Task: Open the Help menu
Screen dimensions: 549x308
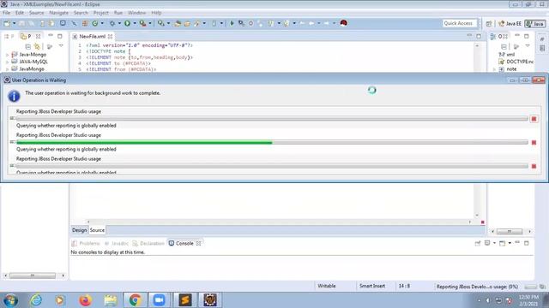Action: [156, 13]
